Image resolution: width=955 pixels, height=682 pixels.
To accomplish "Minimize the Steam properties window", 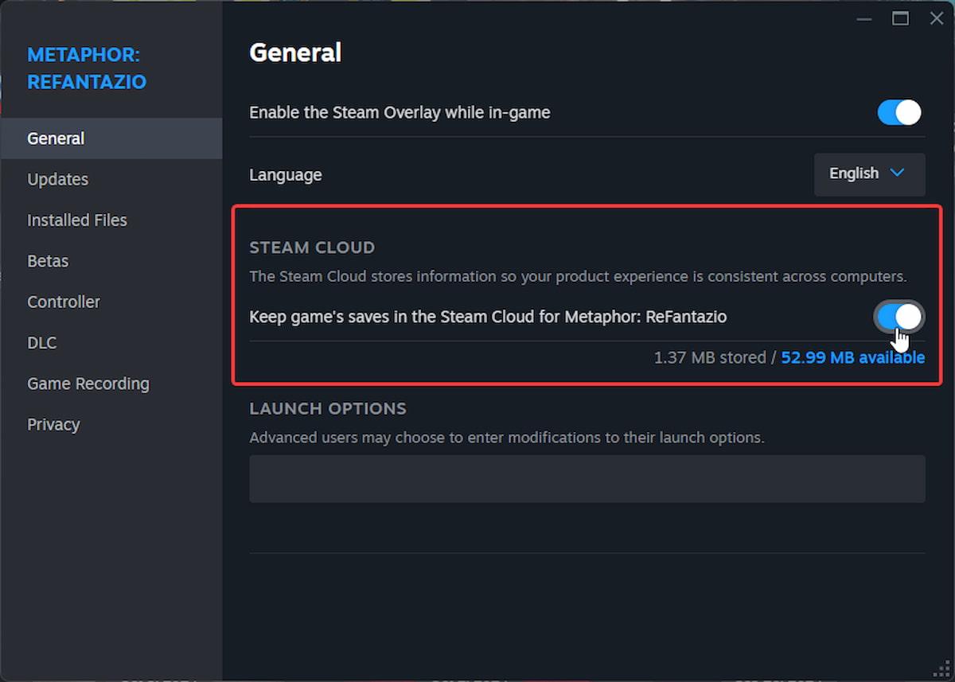I will [x=863, y=18].
